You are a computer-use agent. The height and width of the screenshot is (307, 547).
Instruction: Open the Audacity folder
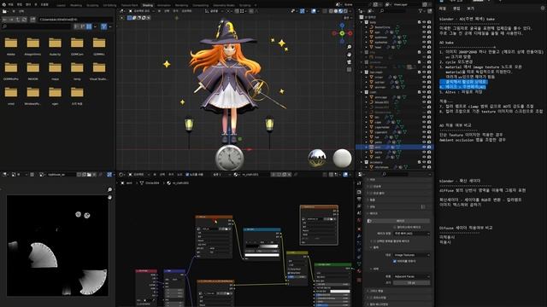point(55,46)
